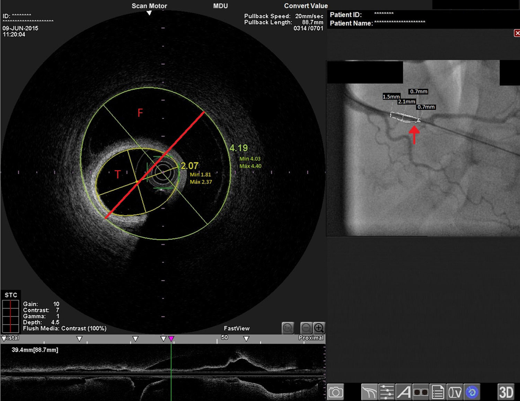Switch to the dual-frame side-by-side view

421,392
